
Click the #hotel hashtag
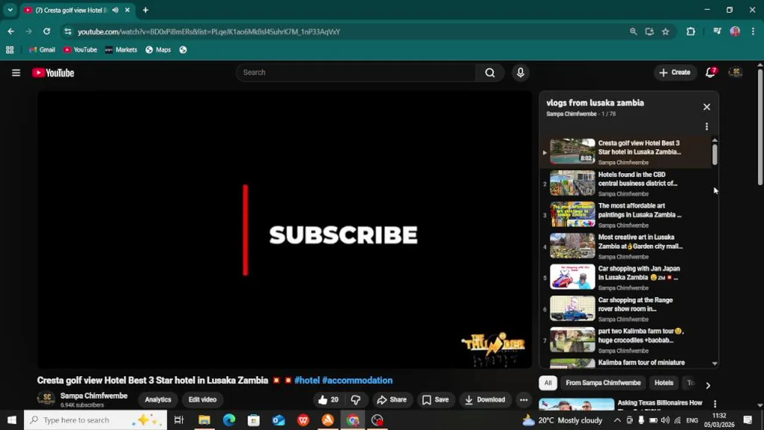[x=307, y=380]
